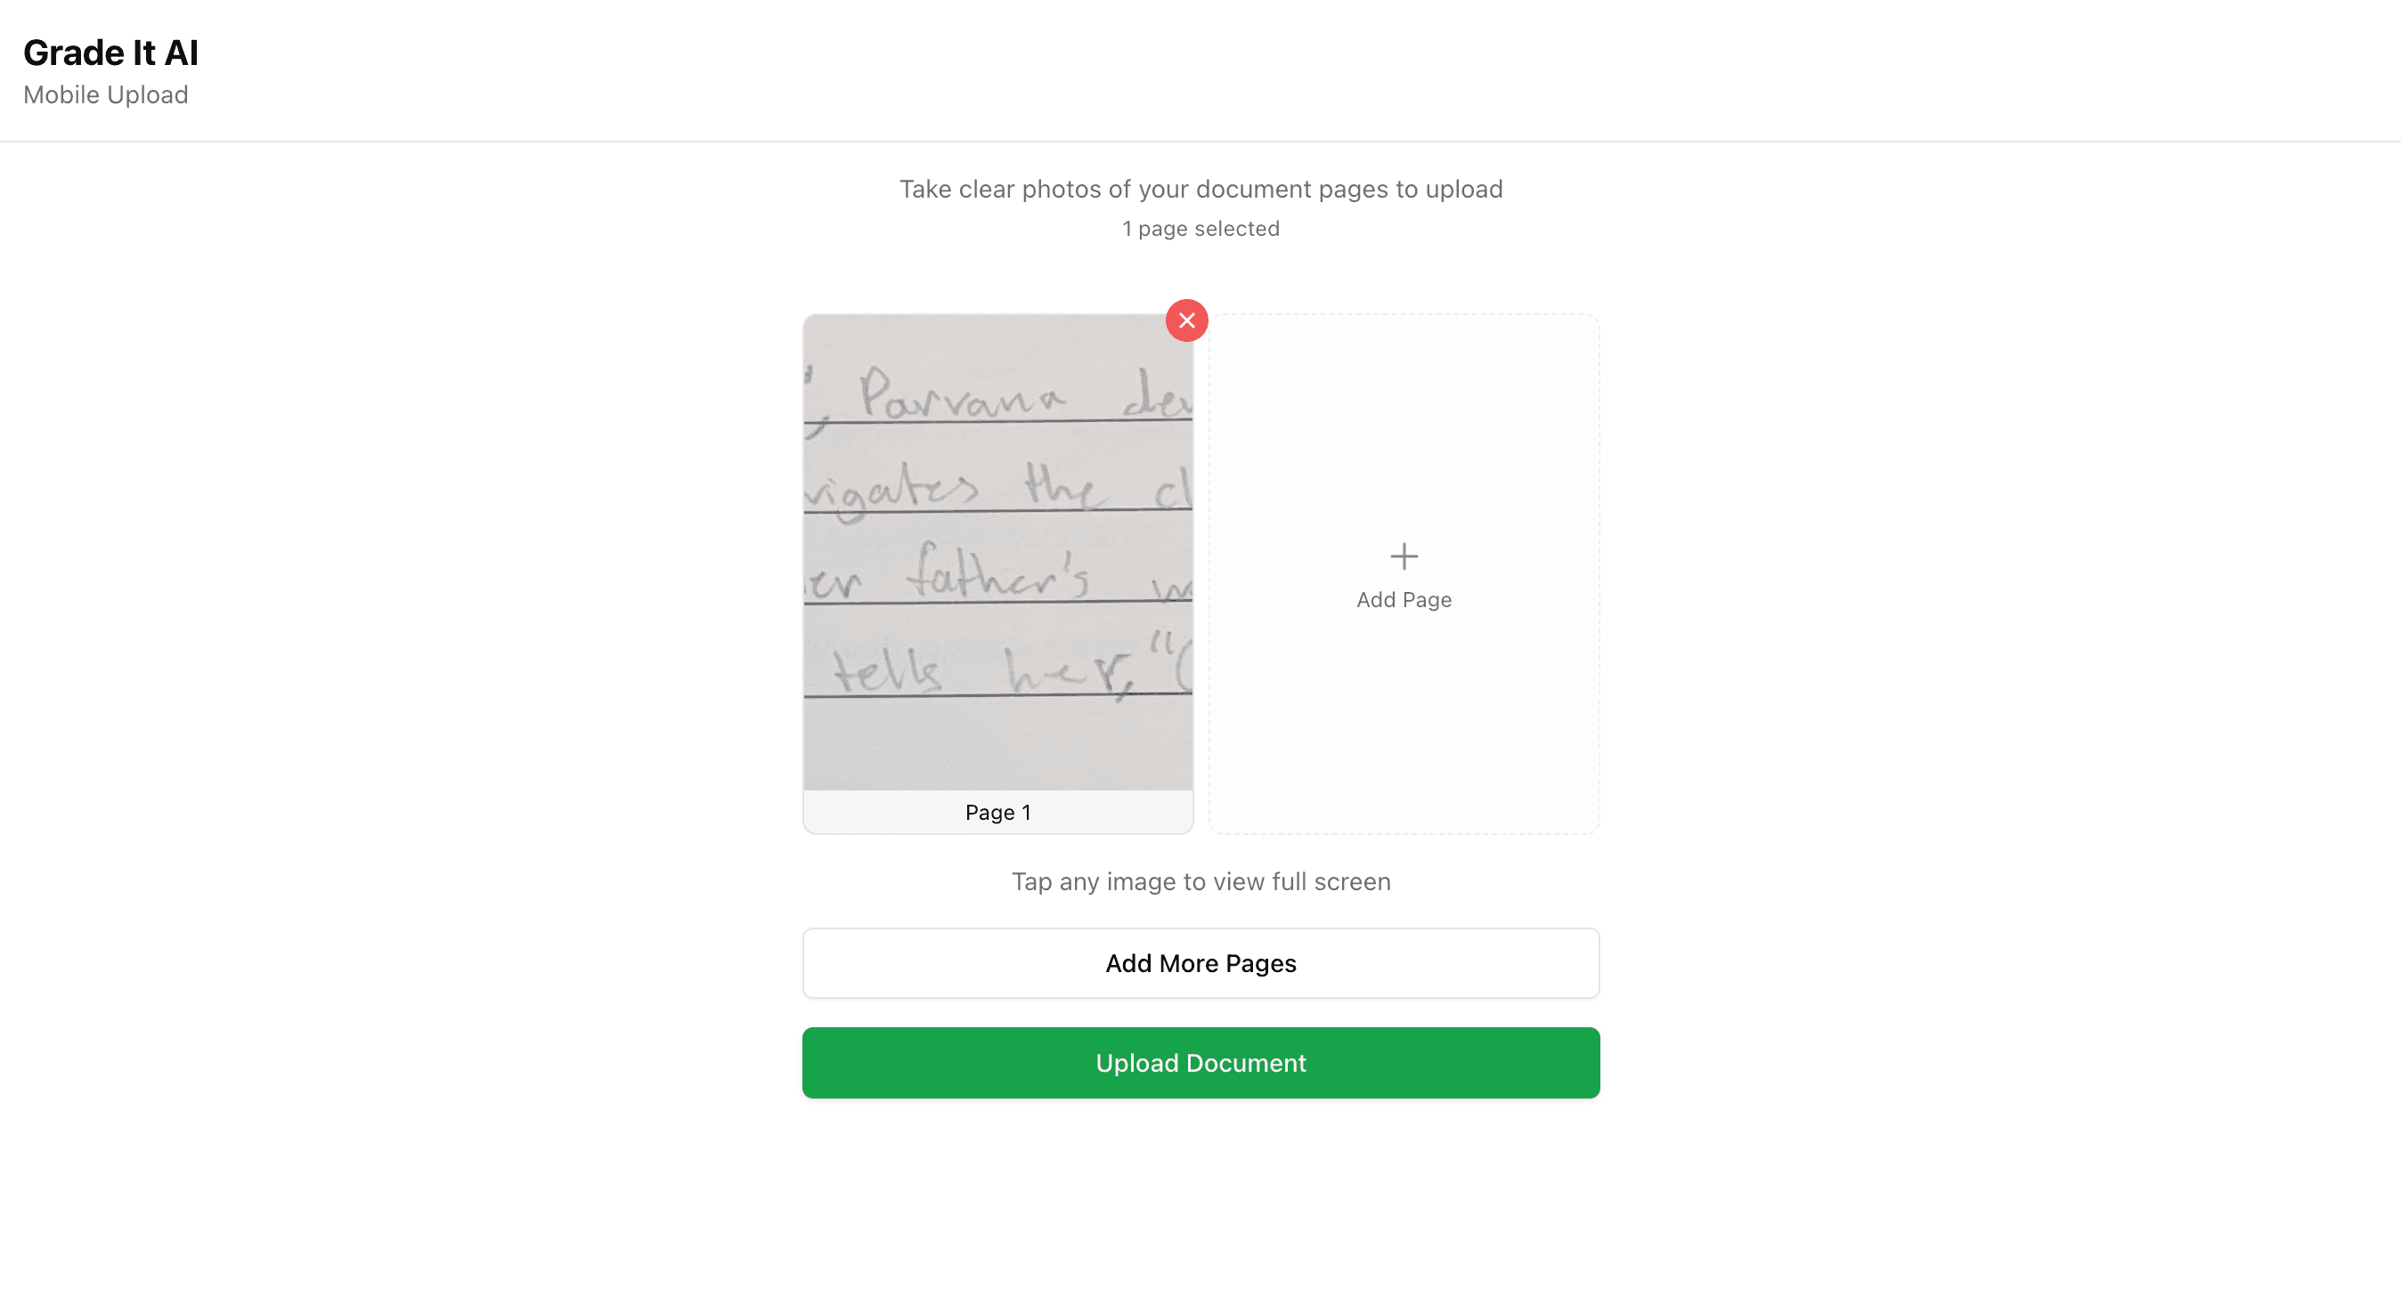Tap the Add Page text label
The width and height of the screenshot is (2401, 1305).
tap(1404, 600)
